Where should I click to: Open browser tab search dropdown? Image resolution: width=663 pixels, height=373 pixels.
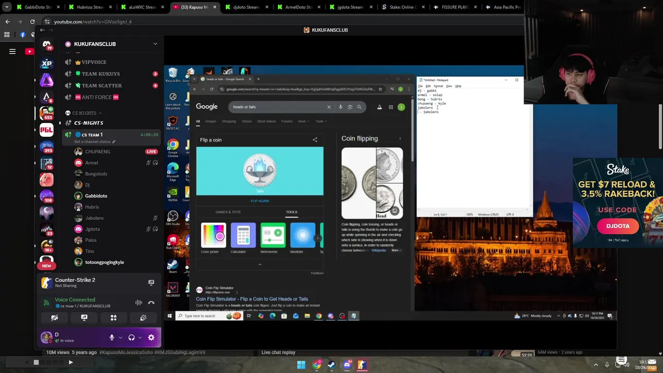pos(7,7)
